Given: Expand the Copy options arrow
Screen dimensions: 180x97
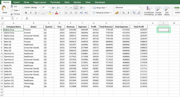Looking at the screenshot, I should click(20, 10).
